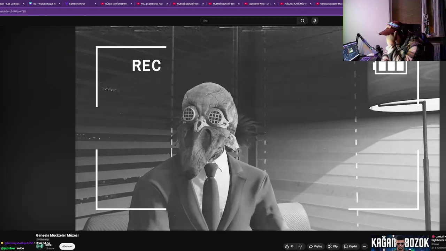Click the Liste dışı unlisted label
The image size is (446, 251).
[43, 239]
